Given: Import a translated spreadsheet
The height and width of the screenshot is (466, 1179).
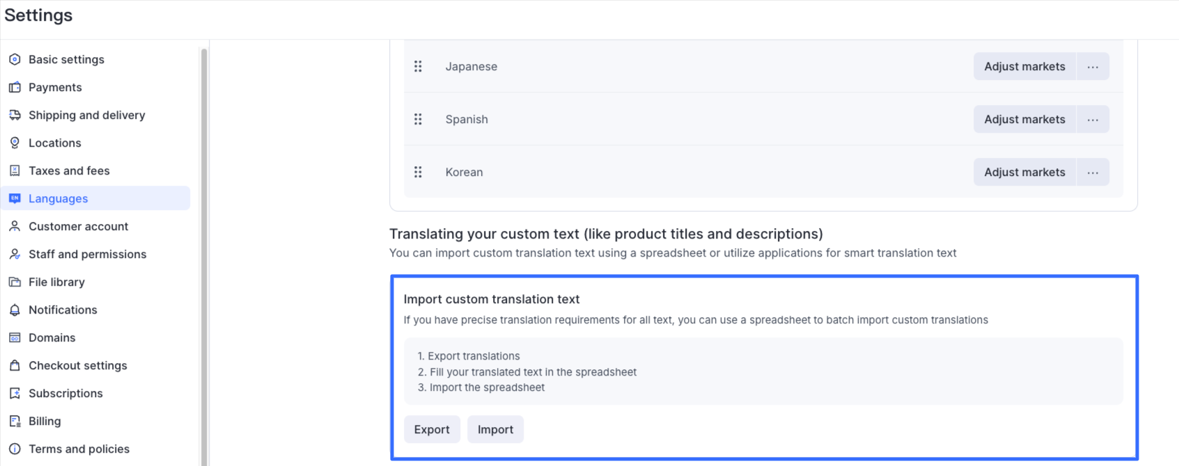Looking at the screenshot, I should point(495,430).
